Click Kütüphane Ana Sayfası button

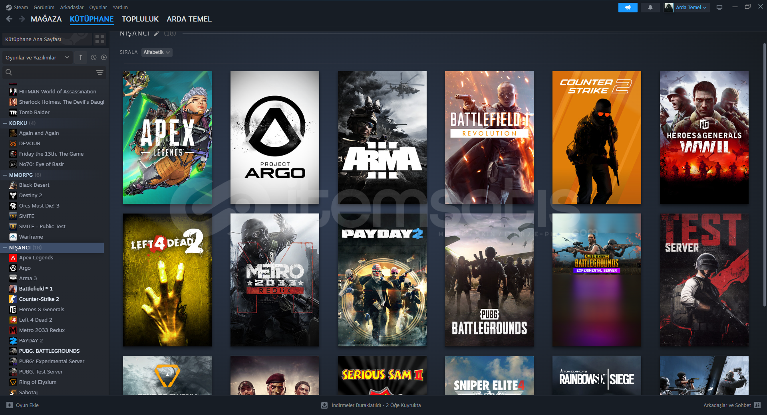click(47, 39)
